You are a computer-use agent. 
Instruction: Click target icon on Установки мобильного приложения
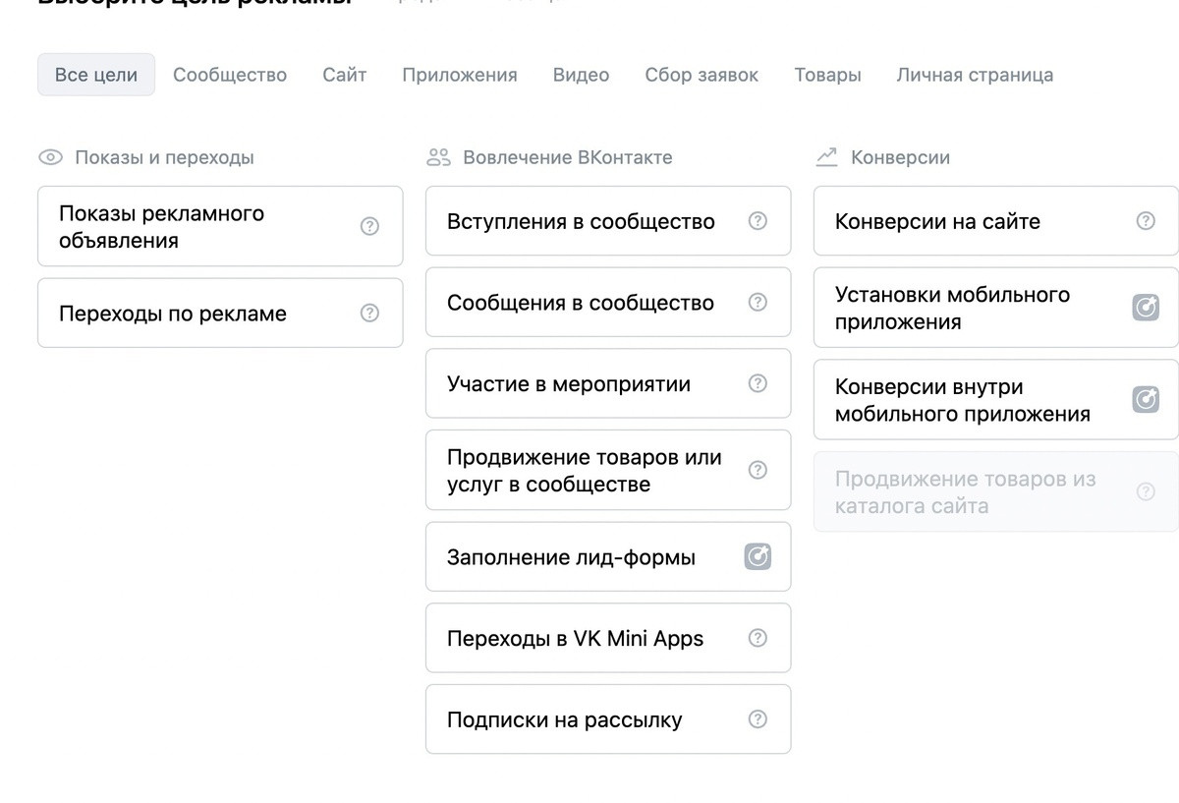(x=1146, y=308)
